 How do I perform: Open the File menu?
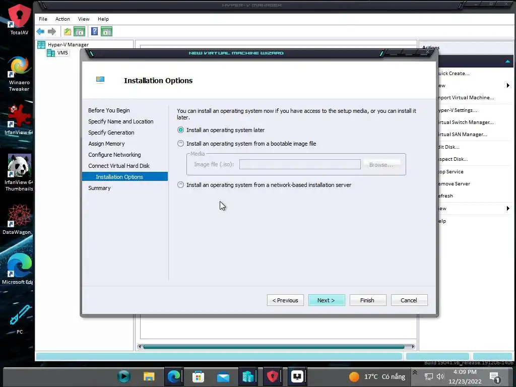tap(43, 19)
